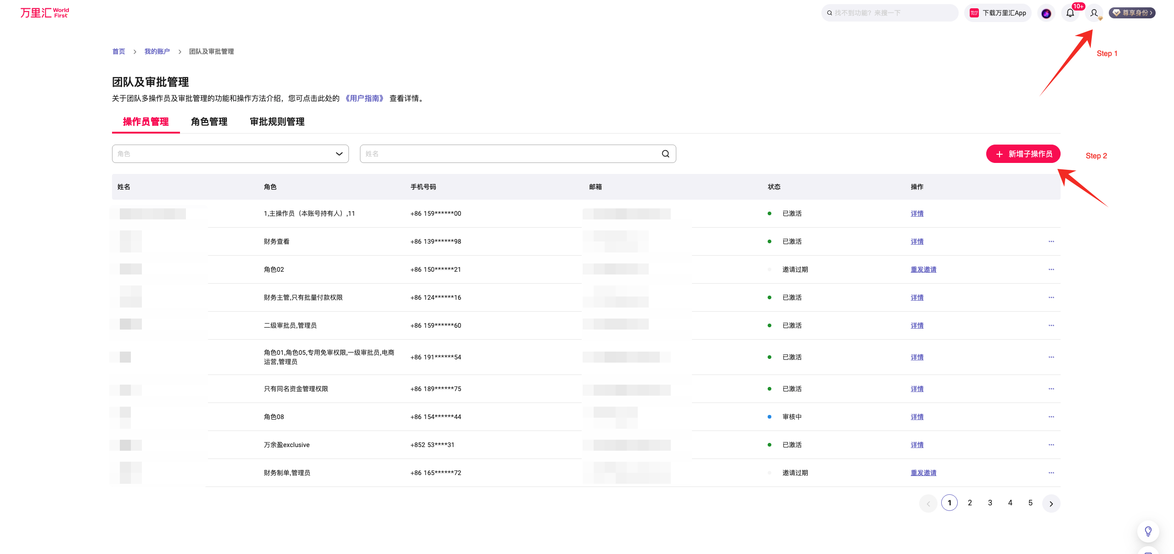Go to page 4
The image size is (1174, 554).
click(x=1010, y=503)
